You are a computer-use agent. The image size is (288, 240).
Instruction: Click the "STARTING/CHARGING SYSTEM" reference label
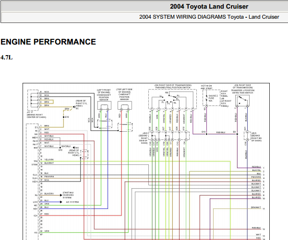coord(68,195)
